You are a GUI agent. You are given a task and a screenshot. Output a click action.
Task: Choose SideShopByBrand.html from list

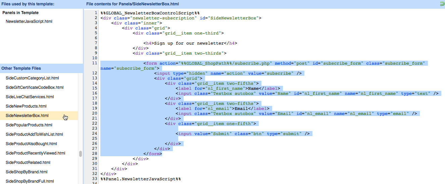[27, 172]
